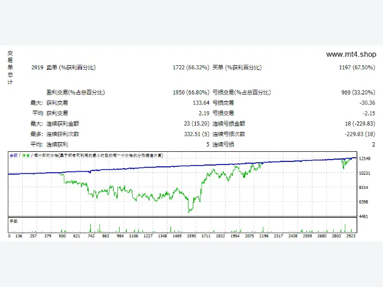Viewport: 383px width, 287px height.
Task: Click the largest profit trade value 133.64
Action: tap(201, 103)
